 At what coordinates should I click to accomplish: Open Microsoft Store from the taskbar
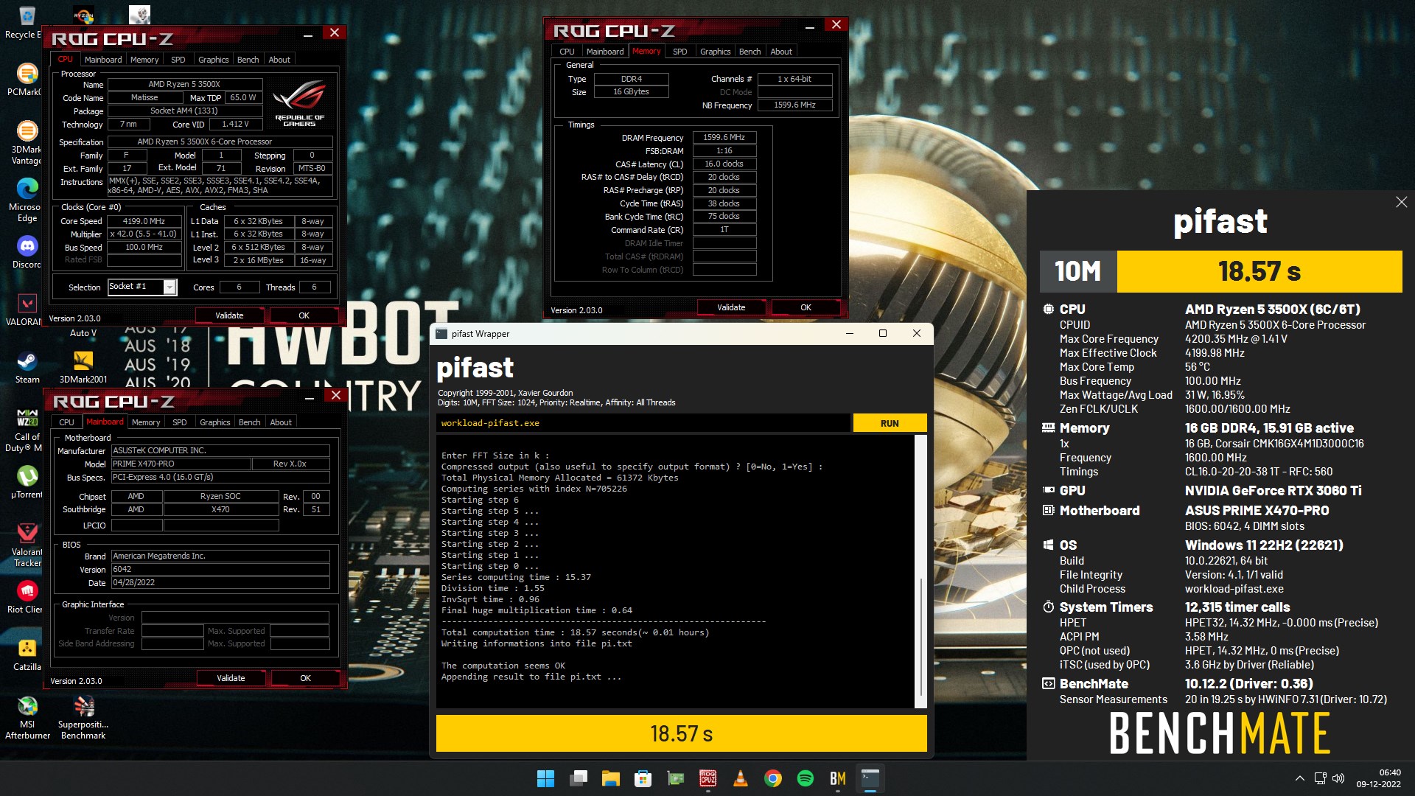pos(643,778)
